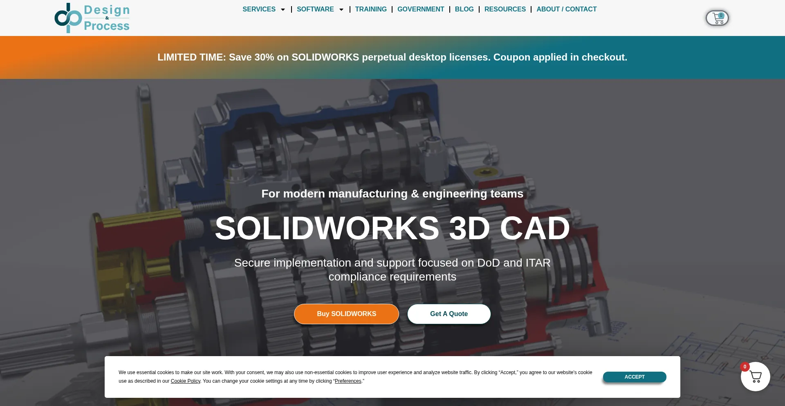Navigate to the GOVERNMENT page
The image size is (785, 406).
point(420,9)
